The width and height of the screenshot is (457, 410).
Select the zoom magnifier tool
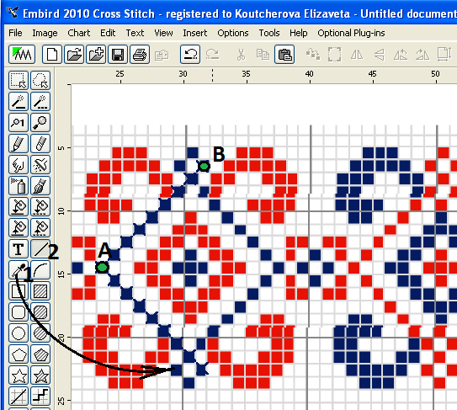40,122
